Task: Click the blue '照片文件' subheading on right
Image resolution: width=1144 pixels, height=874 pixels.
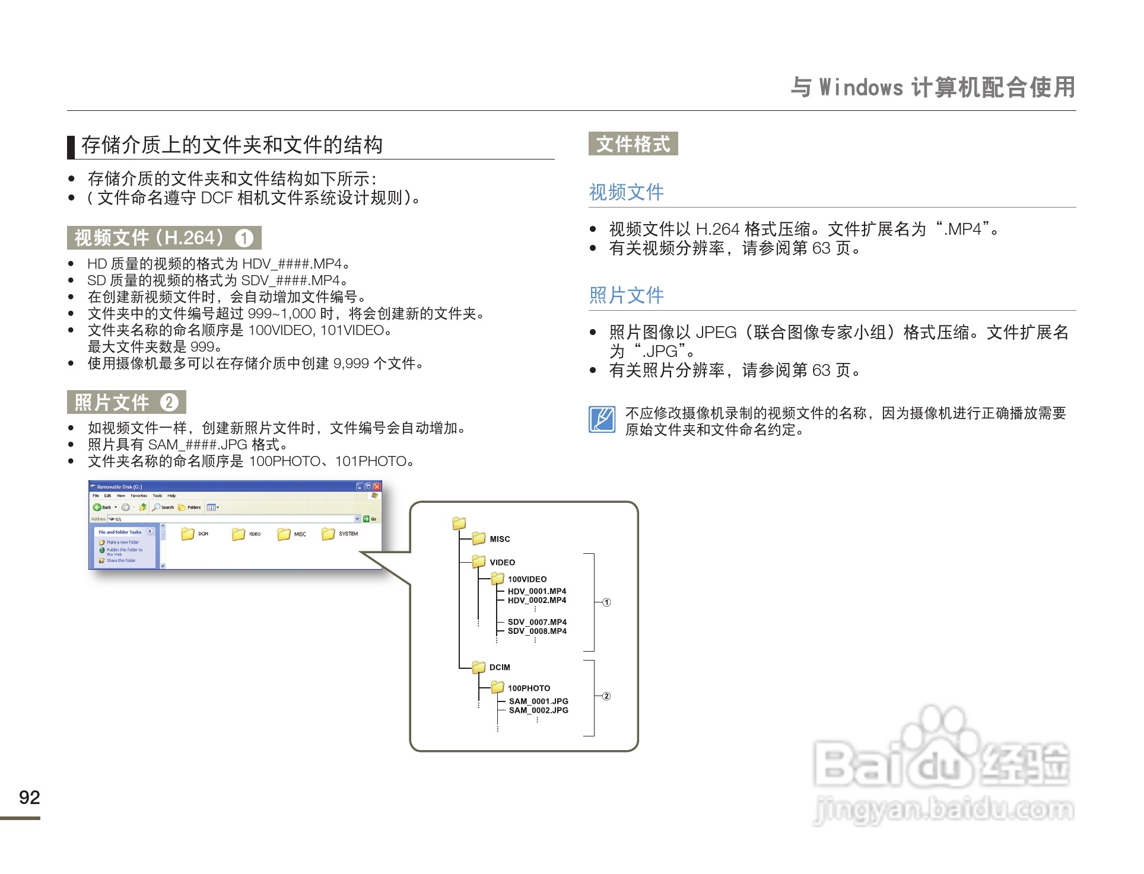Action: click(627, 295)
